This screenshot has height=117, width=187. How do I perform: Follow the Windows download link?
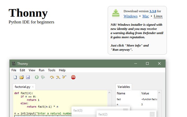pos(130,16)
